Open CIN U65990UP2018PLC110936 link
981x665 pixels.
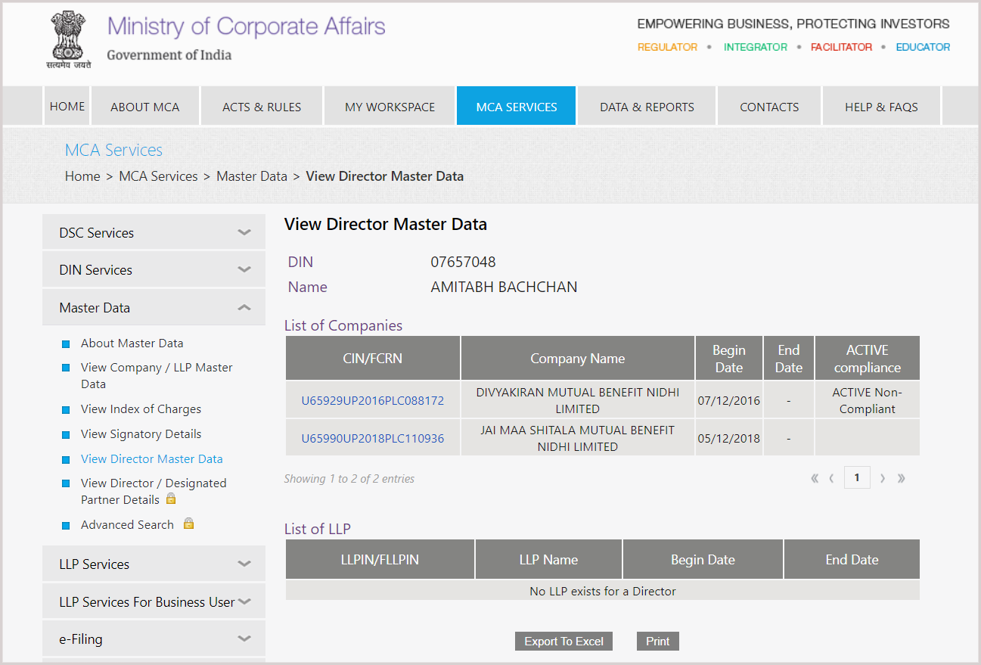click(x=373, y=438)
